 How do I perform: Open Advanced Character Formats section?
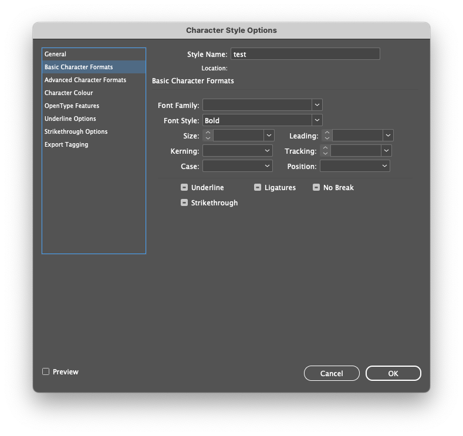[94, 80]
